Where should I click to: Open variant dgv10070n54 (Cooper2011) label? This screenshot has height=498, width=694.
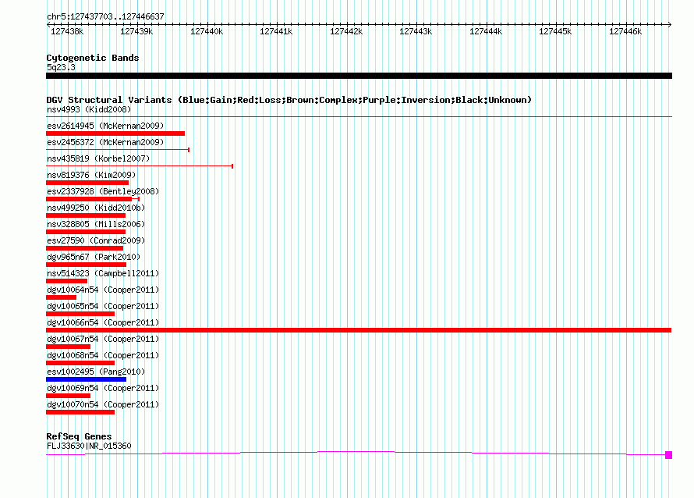(103, 404)
